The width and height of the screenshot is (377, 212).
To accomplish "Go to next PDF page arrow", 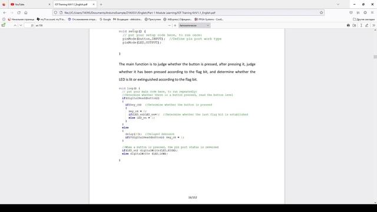I will (x=21, y=25).
